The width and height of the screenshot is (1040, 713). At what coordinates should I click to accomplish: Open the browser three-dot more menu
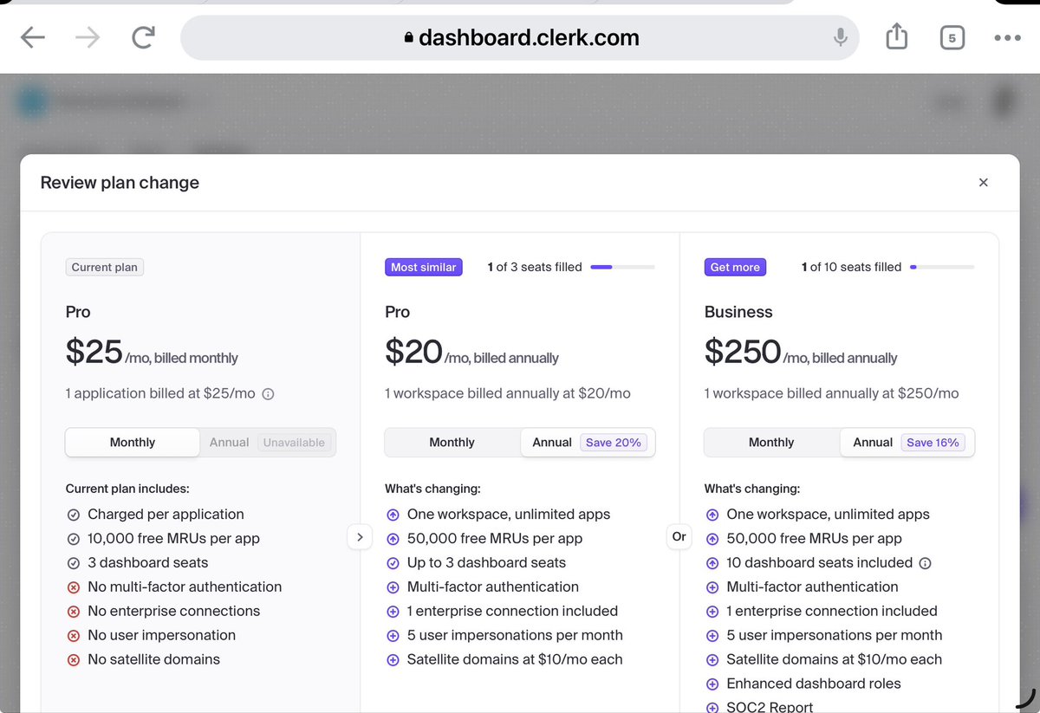click(1008, 38)
